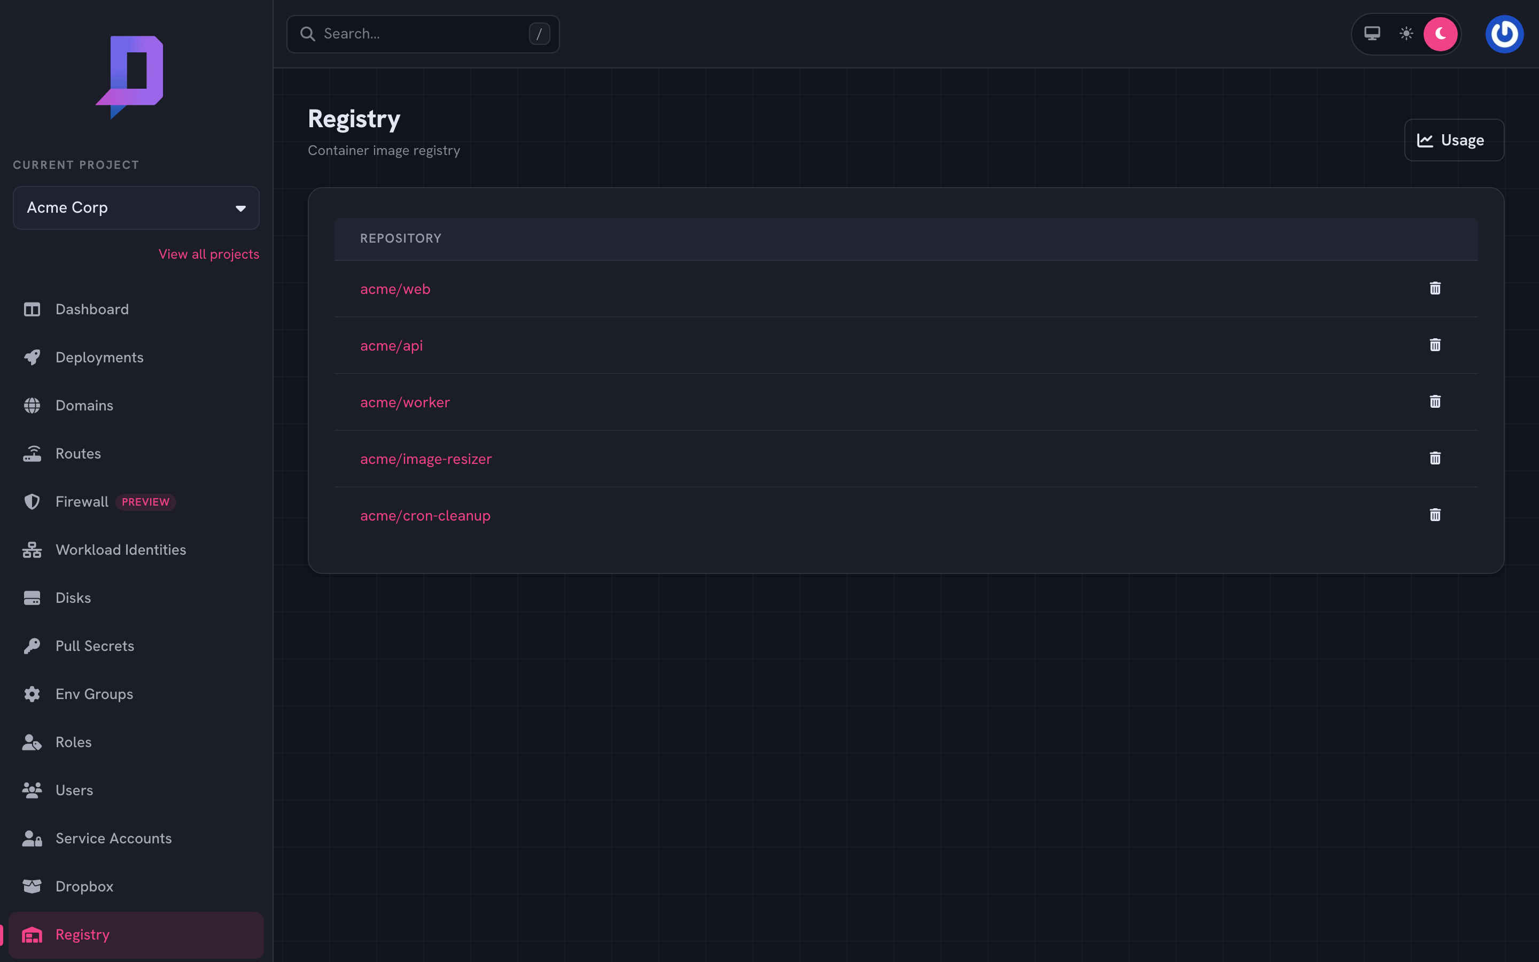Click the Domains globe icon
1539x962 pixels.
[x=32, y=405]
